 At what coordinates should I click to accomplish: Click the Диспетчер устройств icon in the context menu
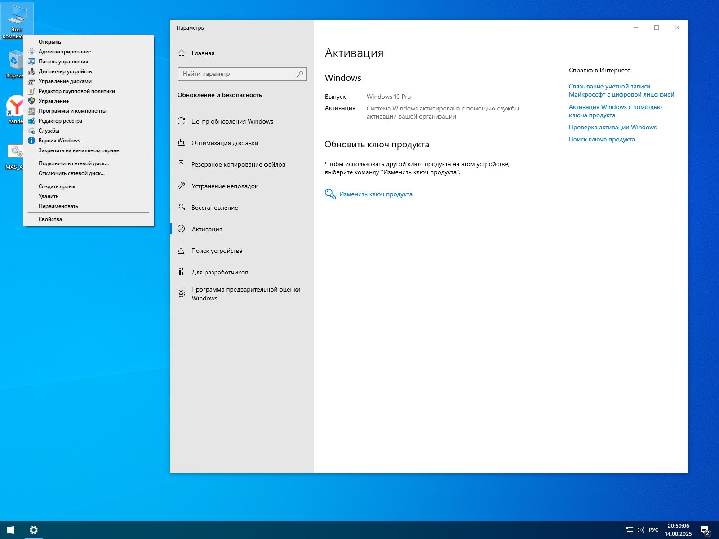pos(31,71)
